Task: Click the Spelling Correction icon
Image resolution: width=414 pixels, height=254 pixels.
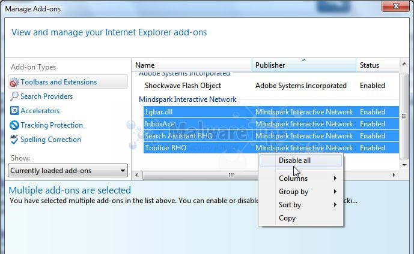Action: tap(14, 140)
